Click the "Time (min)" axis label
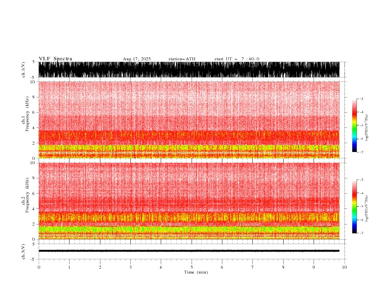Screen dimensions: 388x300 click(196, 272)
